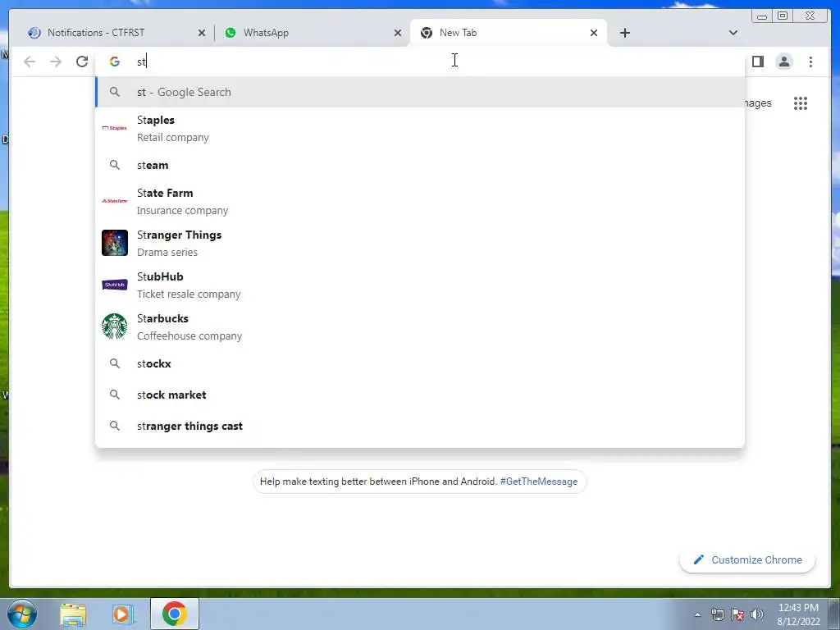
Task: Click search icon beside stock market
Action: pyautogui.click(x=115, y=395)
